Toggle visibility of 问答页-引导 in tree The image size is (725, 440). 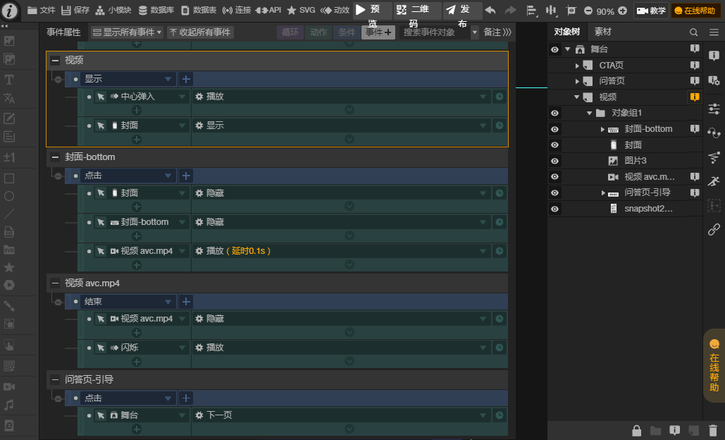pyautogui.click(x=555, y=192)
